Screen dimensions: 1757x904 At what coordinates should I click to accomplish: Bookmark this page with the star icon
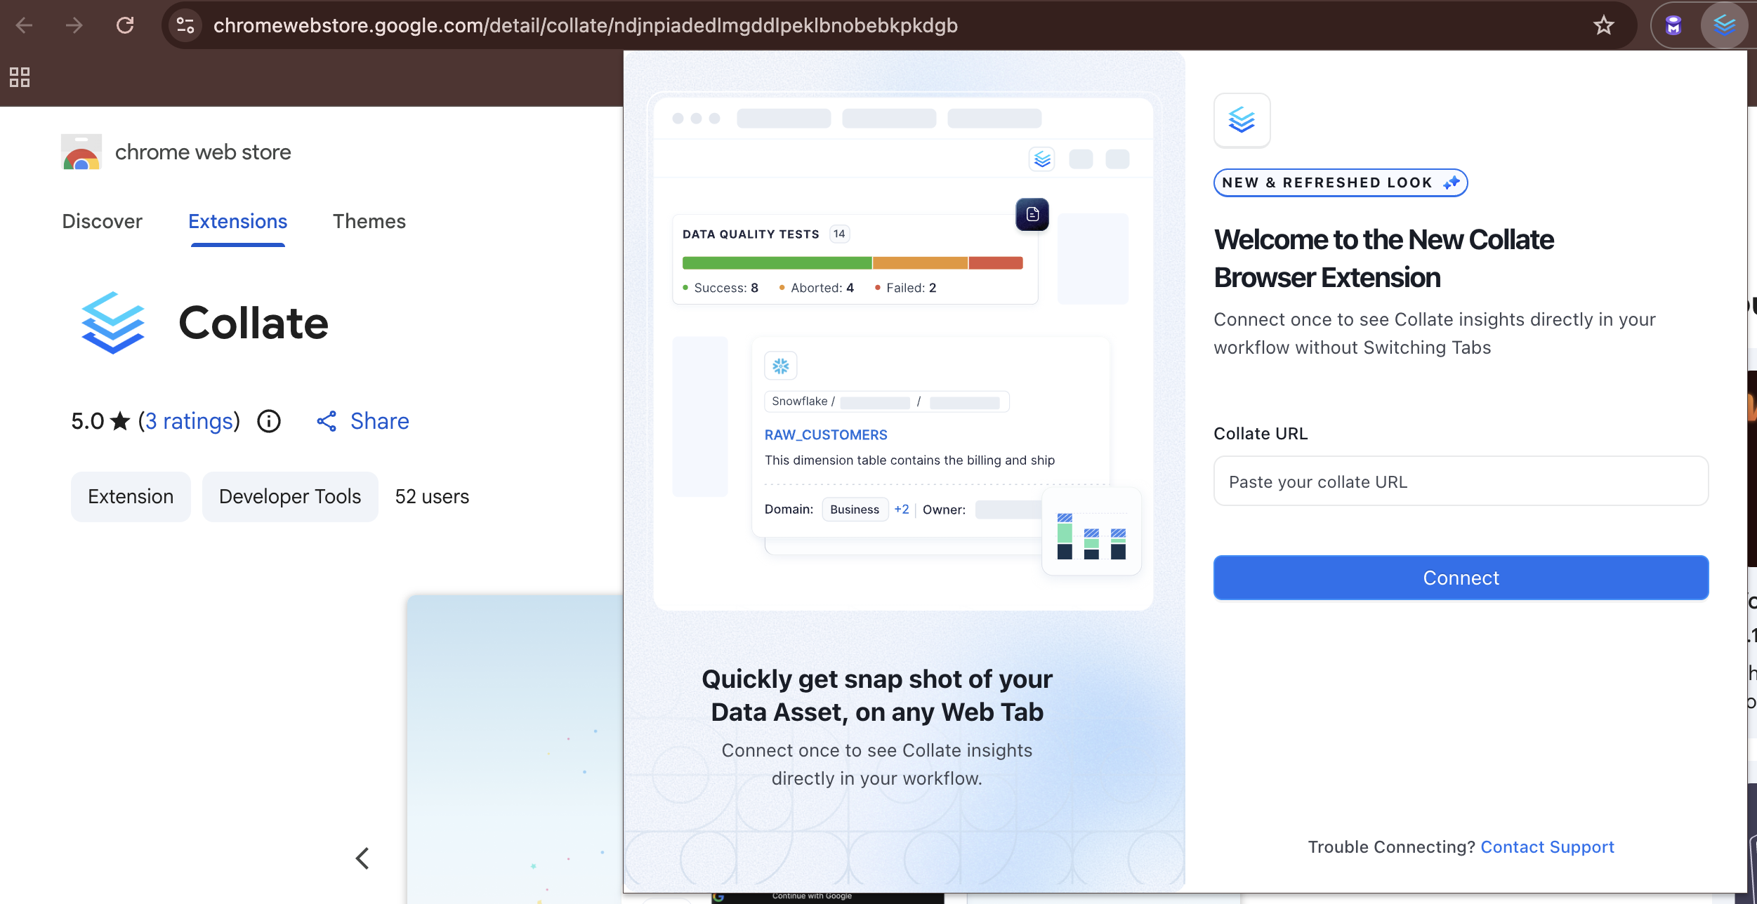click(1603, 26)
